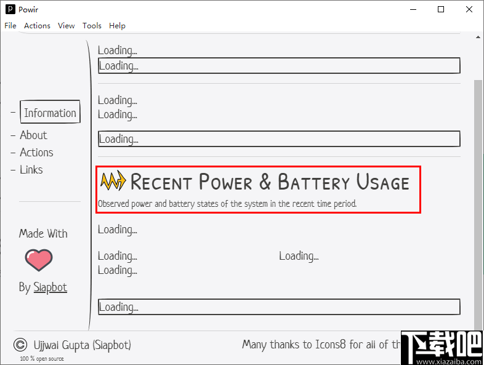Click the scroll up arrow on scrollbar
This screenshot has width=484, height=365.
pos(478,37)
